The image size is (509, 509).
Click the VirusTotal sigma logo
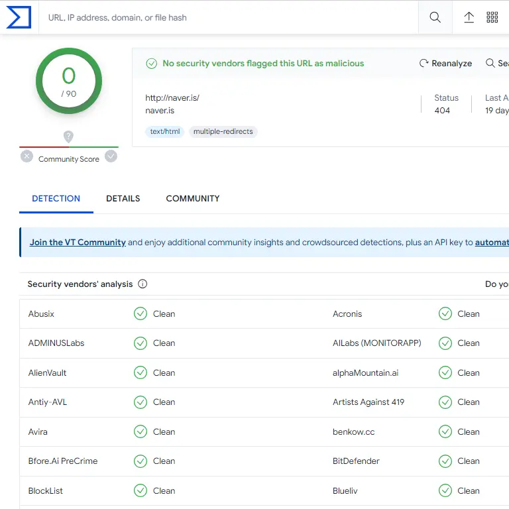(x=19, y=17)
